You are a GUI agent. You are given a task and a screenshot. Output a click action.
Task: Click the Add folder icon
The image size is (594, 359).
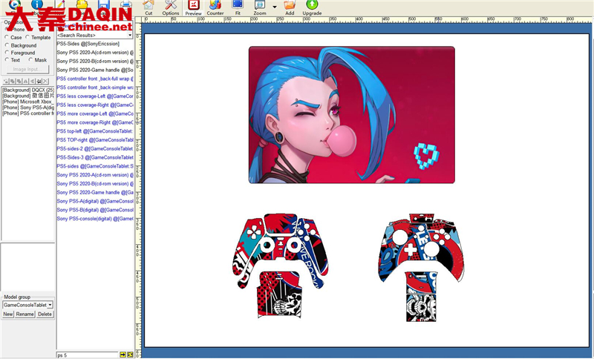point(290,5)
